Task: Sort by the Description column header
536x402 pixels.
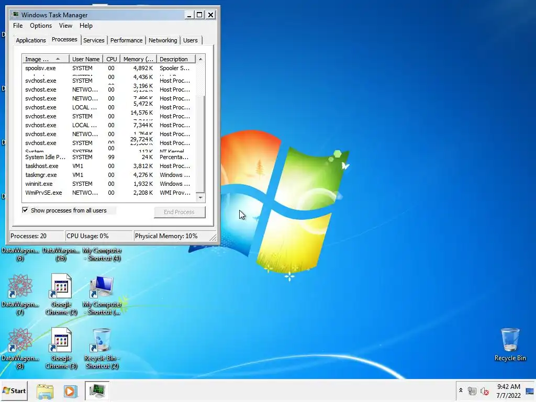Action: pos(176,59)
